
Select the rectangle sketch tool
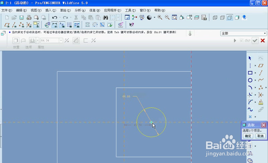(250, 73)
